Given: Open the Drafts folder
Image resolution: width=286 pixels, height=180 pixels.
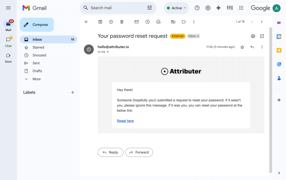Looking at the screenshot, I should pos(37,71).
